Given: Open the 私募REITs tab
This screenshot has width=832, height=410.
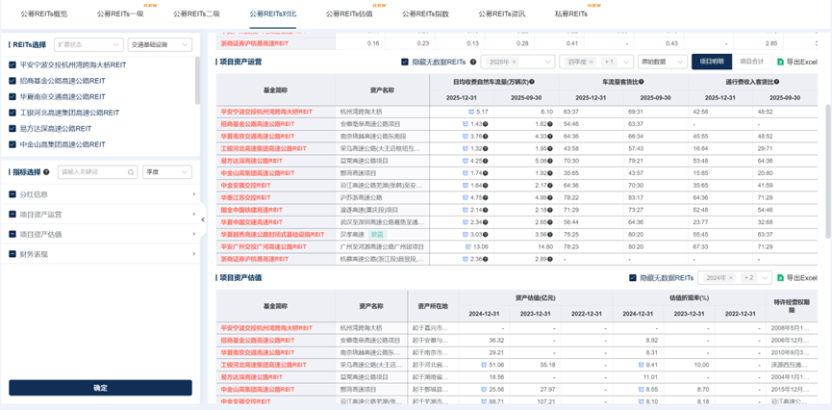Looking at the screenshot, I should coord(570,14).
